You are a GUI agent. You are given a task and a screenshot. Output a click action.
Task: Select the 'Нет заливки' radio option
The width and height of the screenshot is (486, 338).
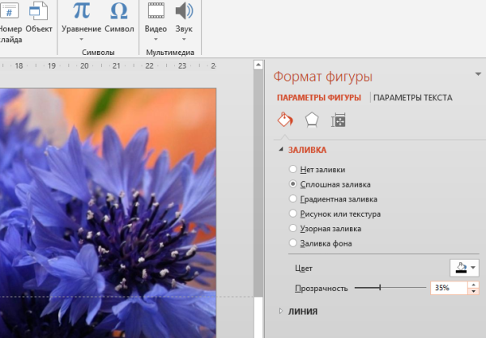pyautogui.click(x=293, y=170)
